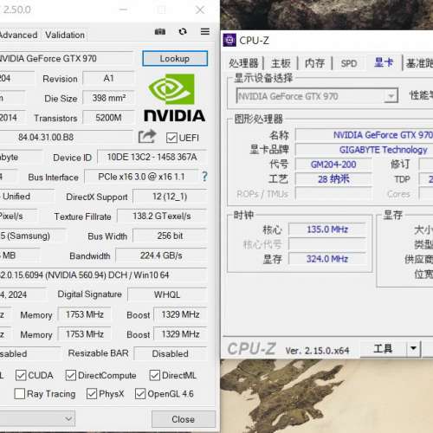
Task: Toggle the CUDA checkbox
Action: click(21, 375)
